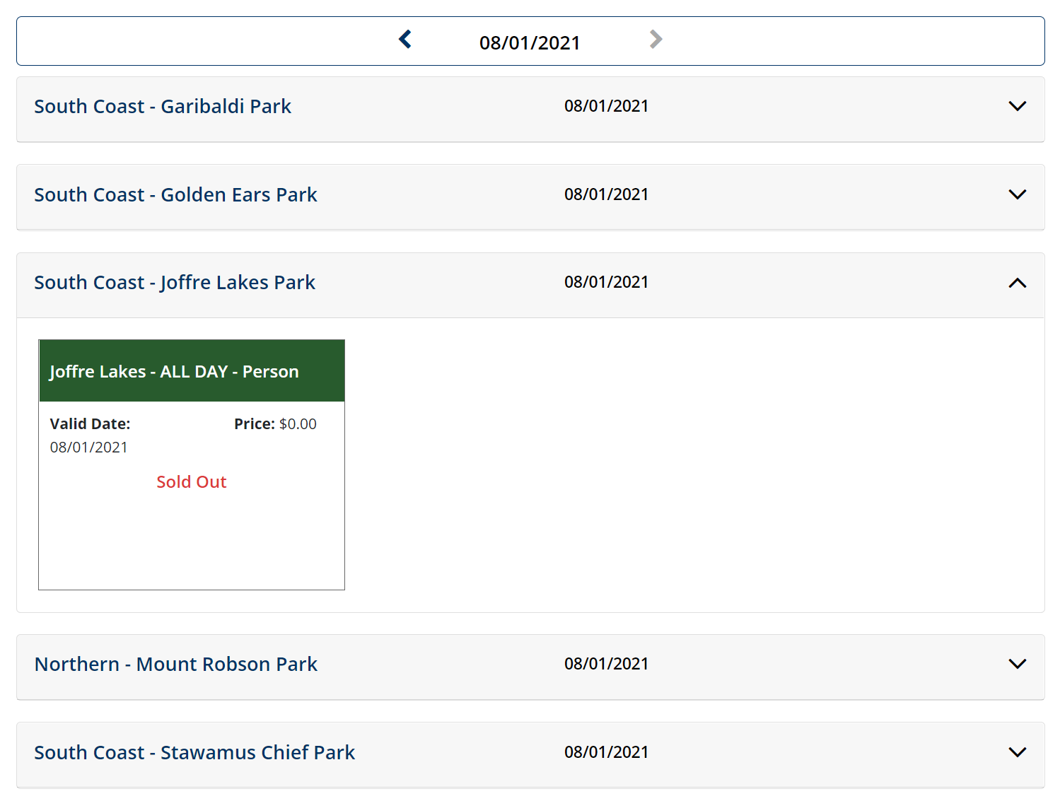1060x801 pixels.
Task: Go to previous date using left arrow
Action: tap(405, 40)
